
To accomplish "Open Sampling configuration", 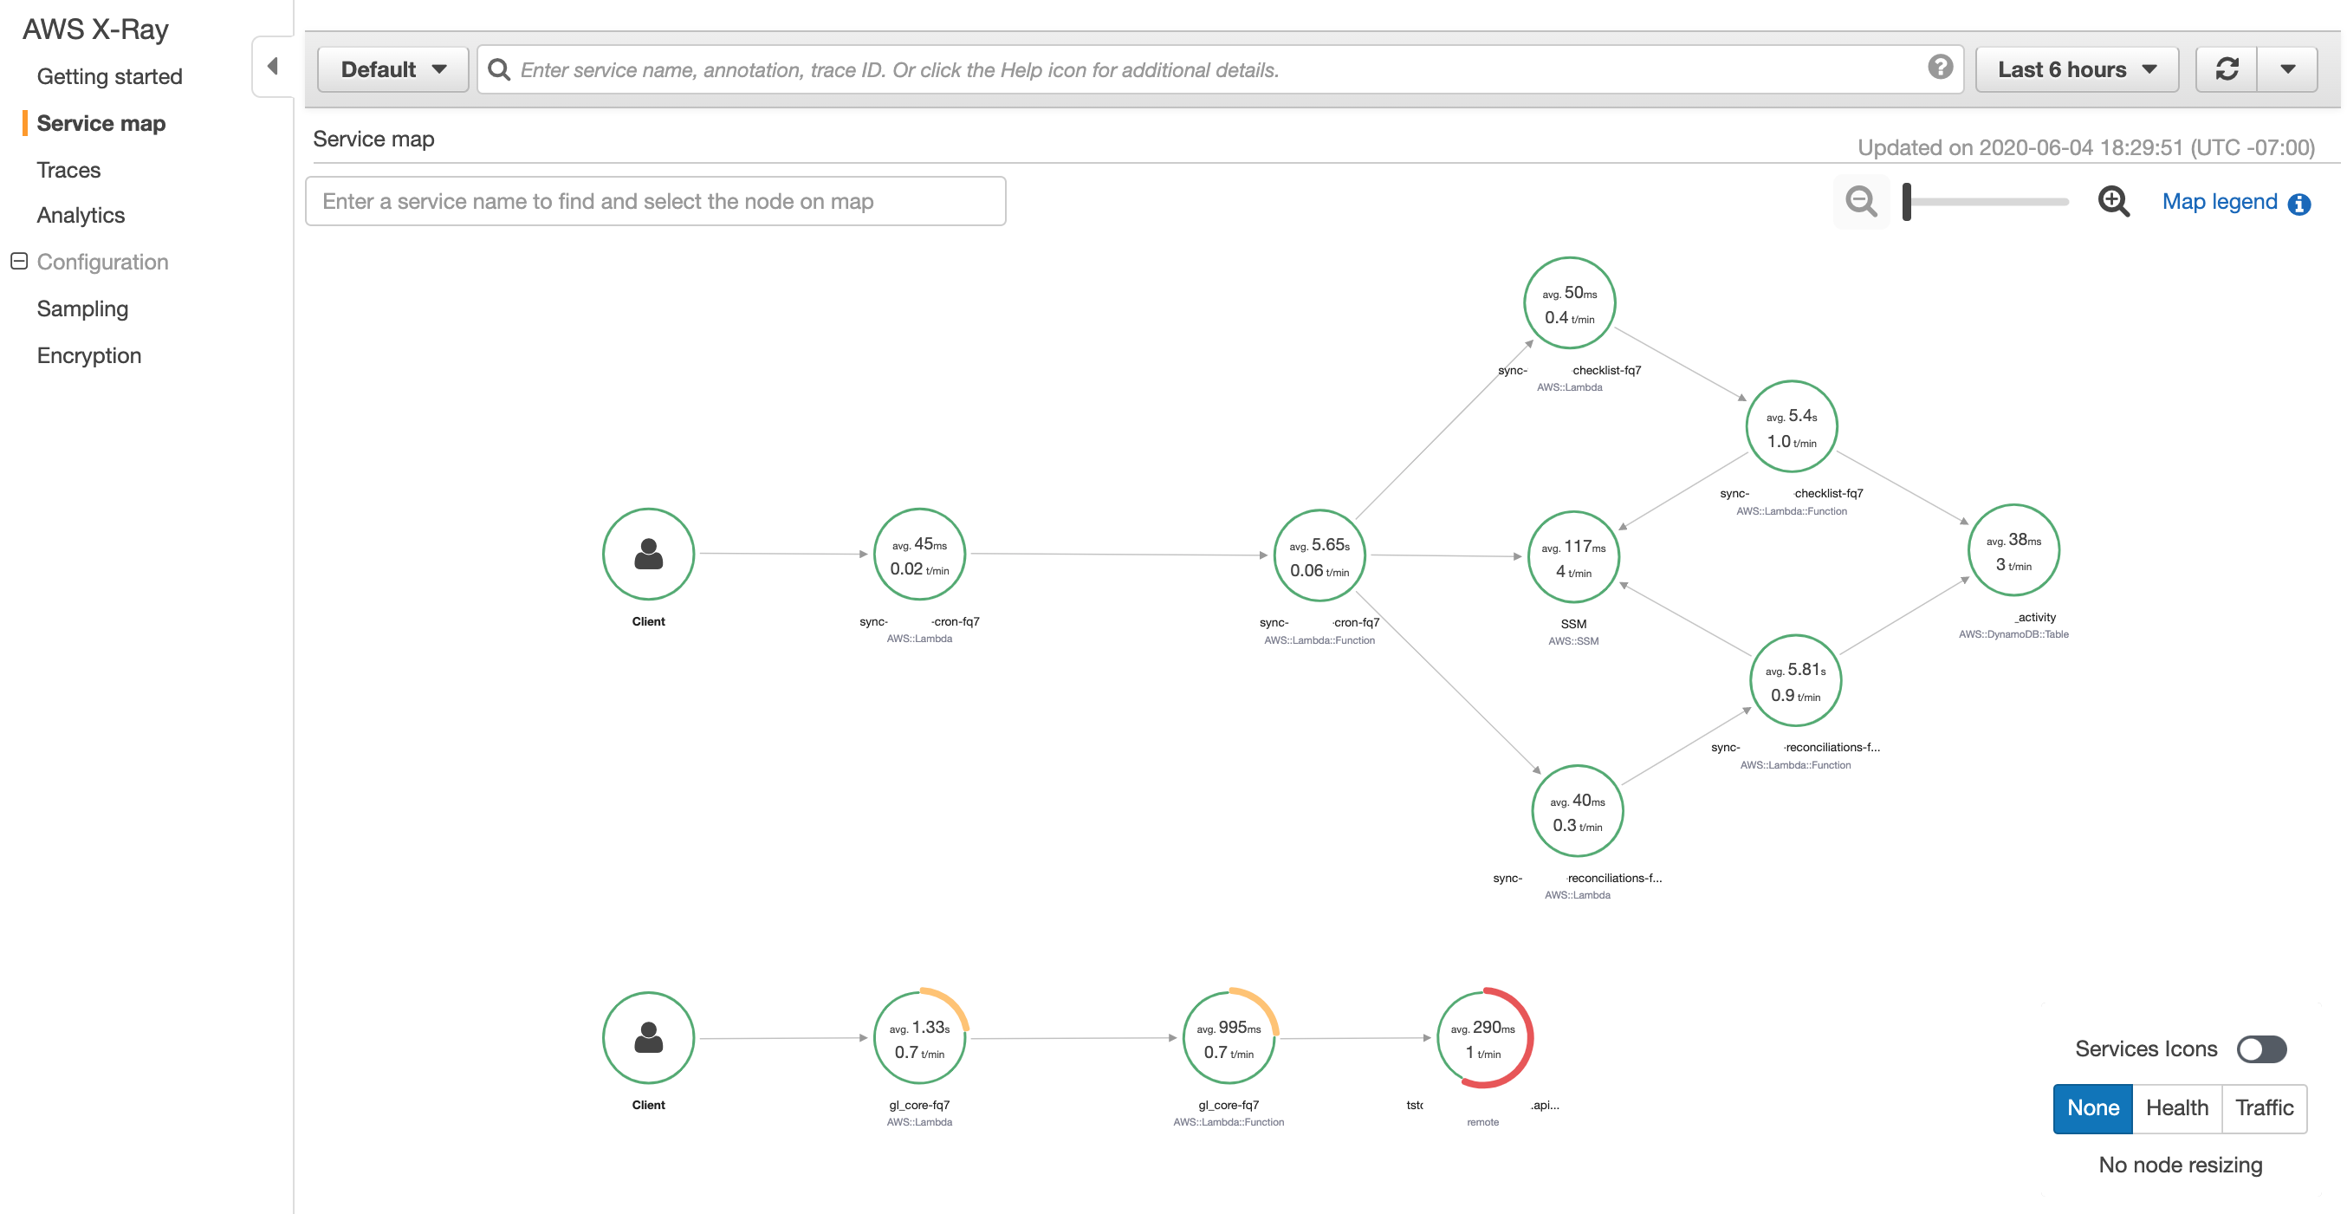I will 82,309.
